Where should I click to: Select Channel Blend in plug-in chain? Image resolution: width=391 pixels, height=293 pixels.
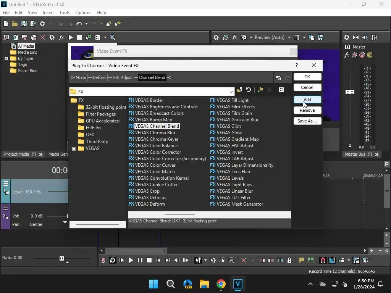pos(152,77)
